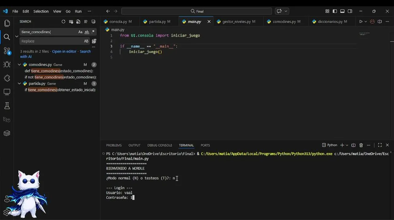394x220 pixels.
Task: Close the main.py editor tab
Action: [x=209, y=22]
